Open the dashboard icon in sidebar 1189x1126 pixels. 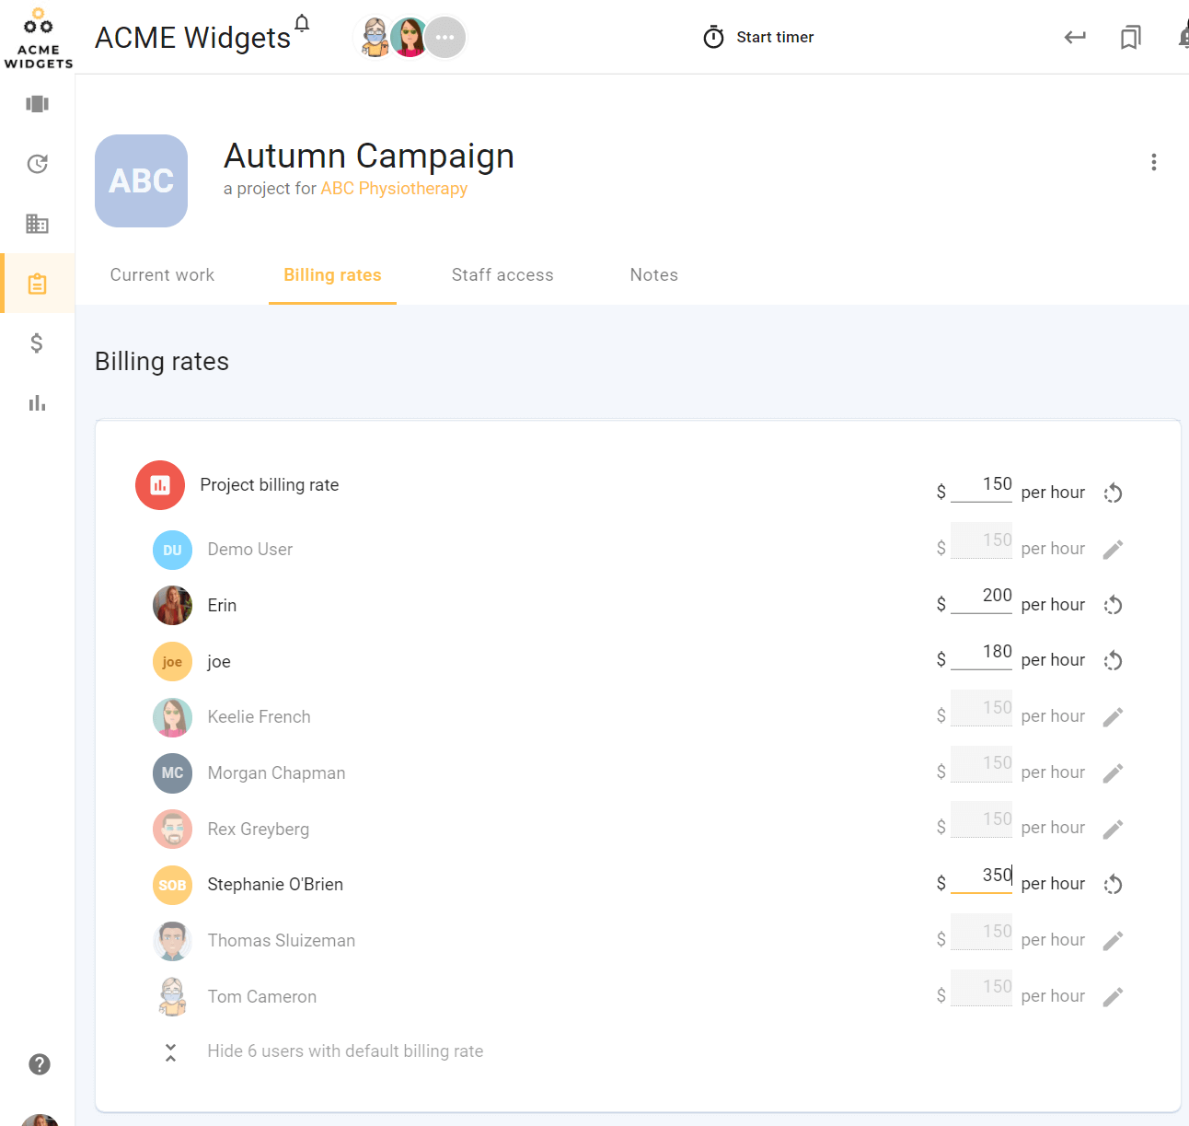coord(38,104)
